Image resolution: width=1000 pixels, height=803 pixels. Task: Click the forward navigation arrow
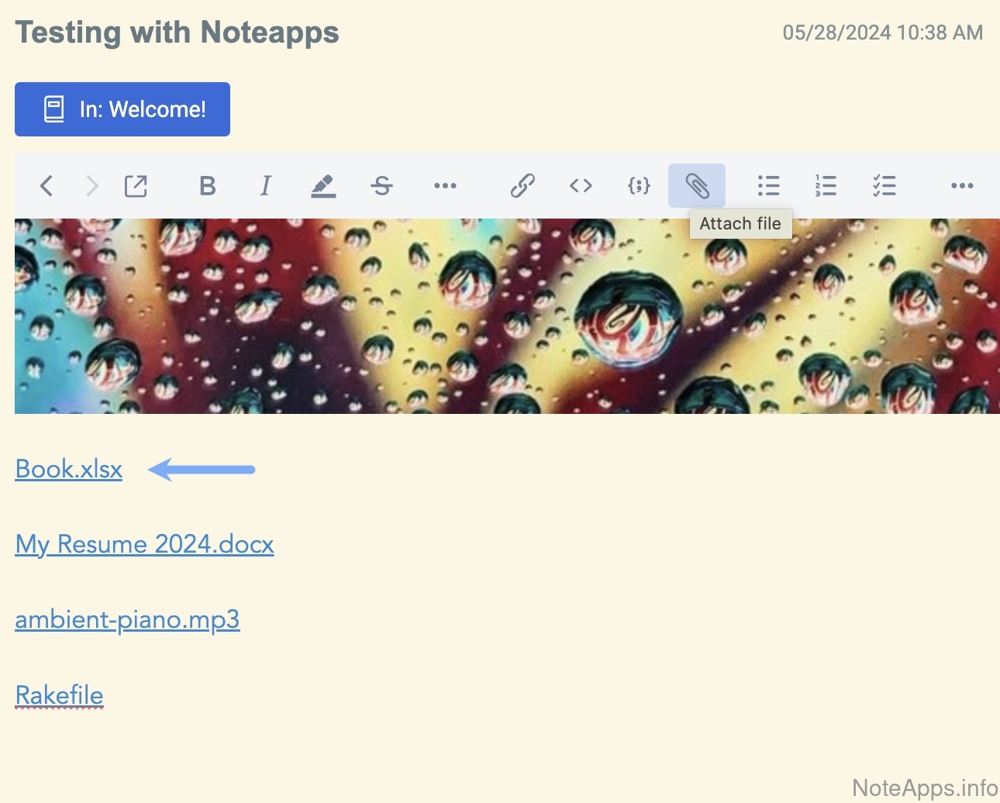91,186
